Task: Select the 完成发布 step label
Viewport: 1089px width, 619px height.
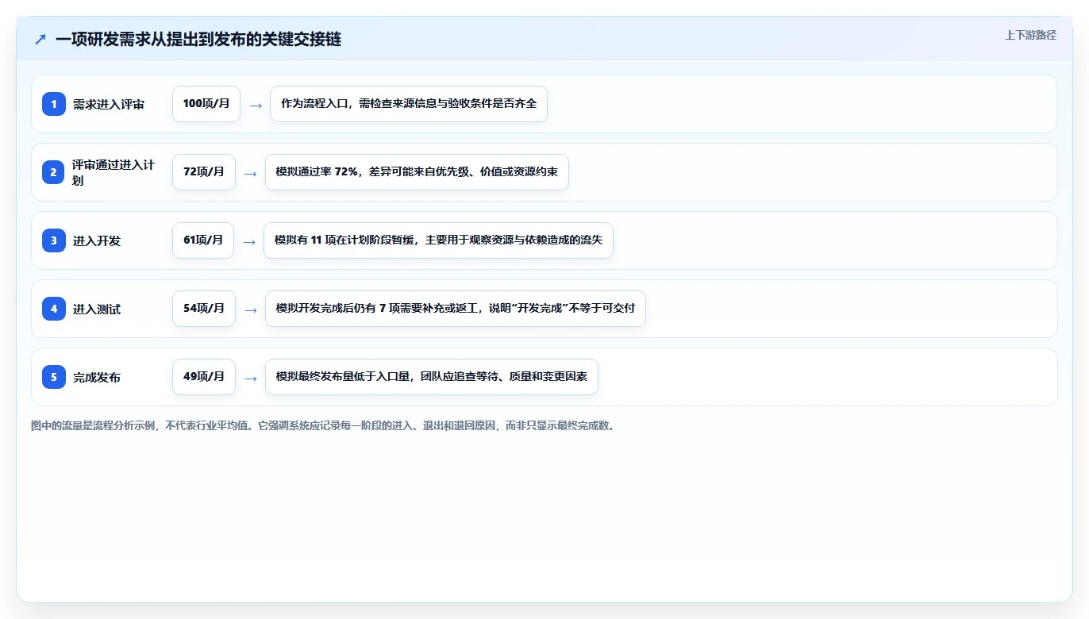Action: tap(97, 377)
